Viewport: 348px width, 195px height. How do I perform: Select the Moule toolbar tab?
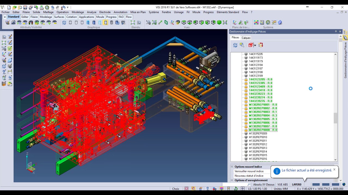100,17
